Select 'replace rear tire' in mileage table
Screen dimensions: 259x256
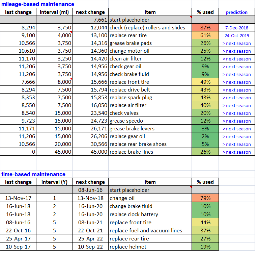tap(150, 35)
